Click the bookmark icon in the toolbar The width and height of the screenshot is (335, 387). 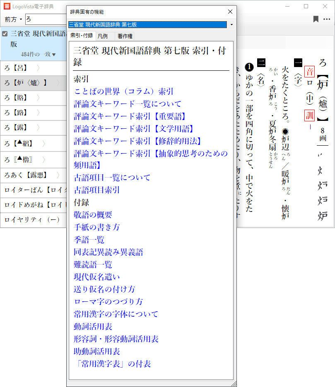(316, 19)
